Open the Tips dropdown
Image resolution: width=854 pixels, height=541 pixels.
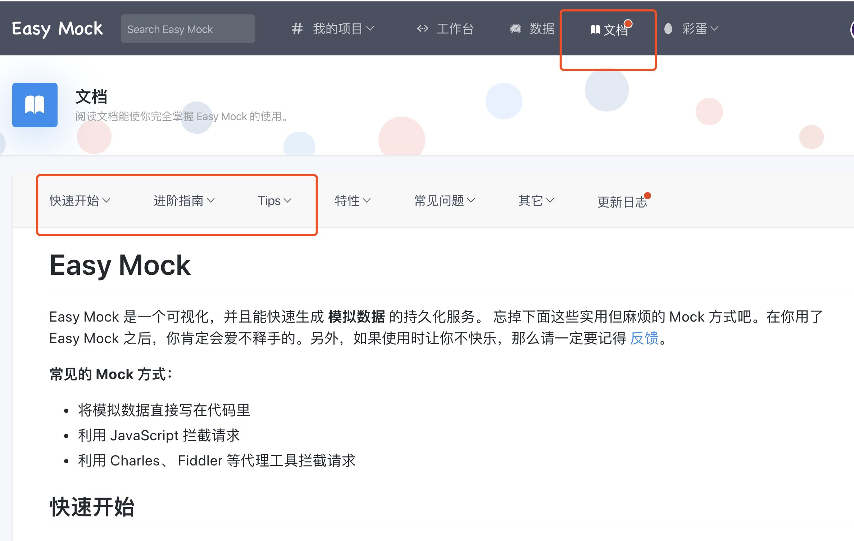[275, 200]
